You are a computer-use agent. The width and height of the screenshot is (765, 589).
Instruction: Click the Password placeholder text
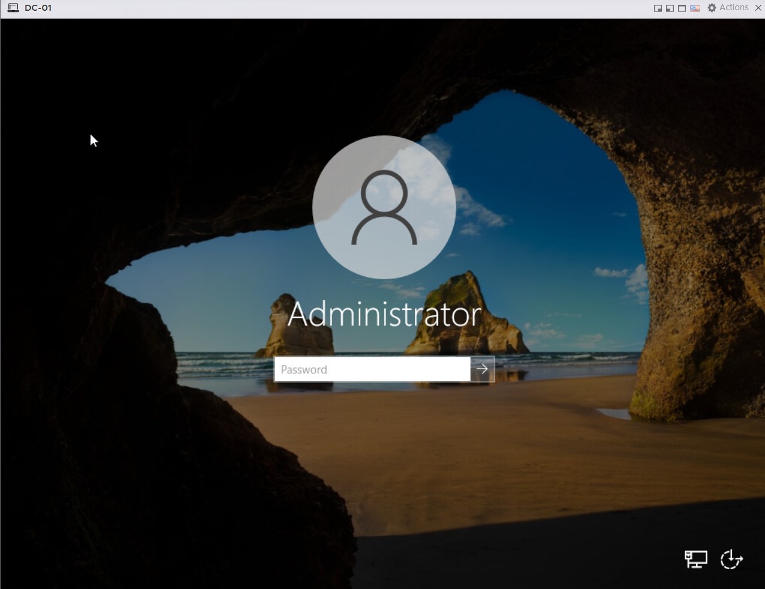point(304,370)
